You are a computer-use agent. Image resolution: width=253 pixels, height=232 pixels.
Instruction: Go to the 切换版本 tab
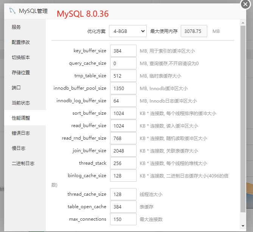[x=25, y=57]
